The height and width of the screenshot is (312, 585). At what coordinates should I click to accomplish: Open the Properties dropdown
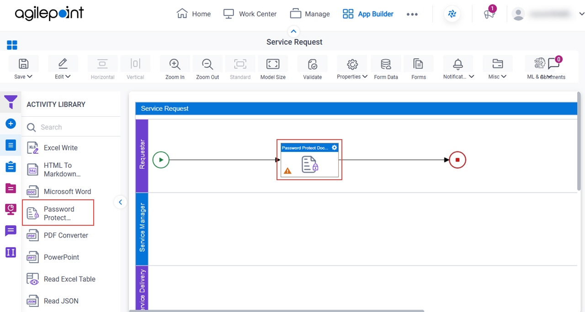pos(352,68)
